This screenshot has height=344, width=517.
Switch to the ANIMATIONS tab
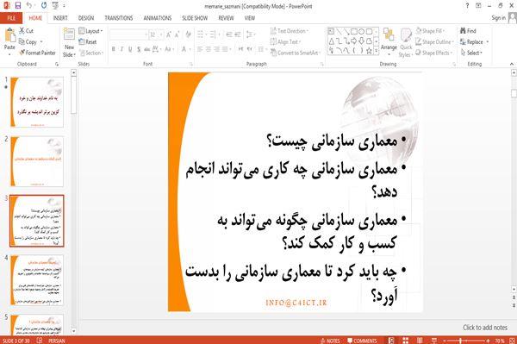click(158, 18)
